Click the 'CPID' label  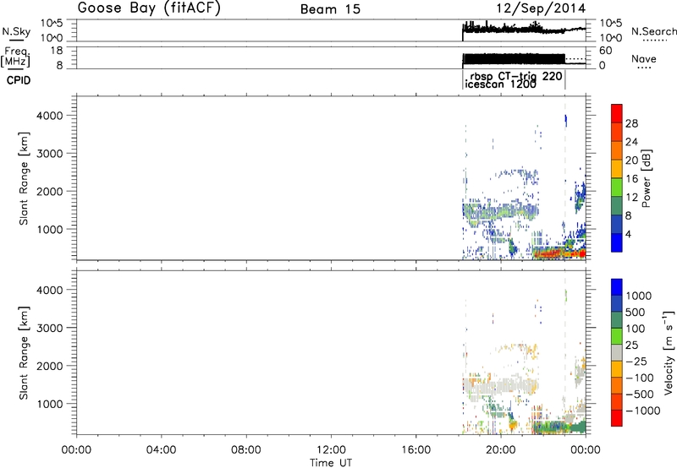click(x=19, y=80)
